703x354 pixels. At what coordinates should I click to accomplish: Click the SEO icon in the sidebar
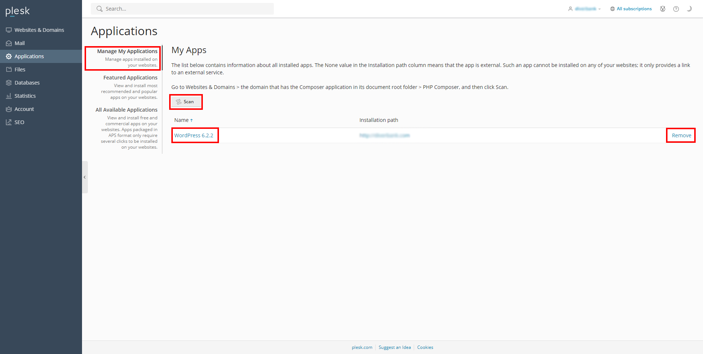click(9, 122)
